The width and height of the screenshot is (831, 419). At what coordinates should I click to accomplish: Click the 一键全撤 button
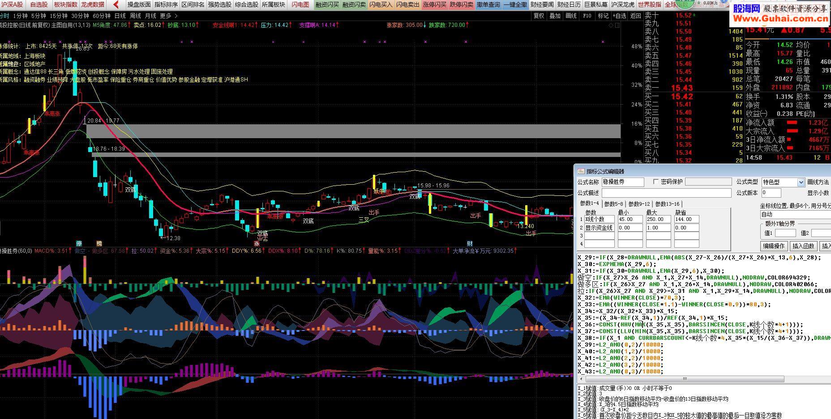point(515,4)
